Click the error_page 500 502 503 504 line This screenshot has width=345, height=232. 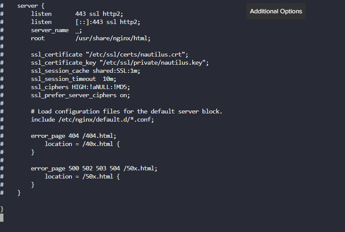[x=94, y=168]
